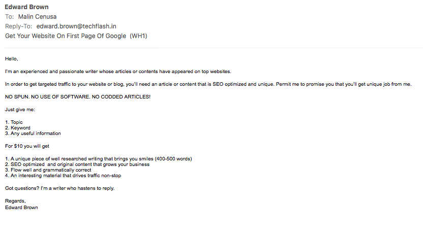The width and height of the screenshot is (423, 234).
Task: Click the "1. Topic" list item
Action: 14,122
